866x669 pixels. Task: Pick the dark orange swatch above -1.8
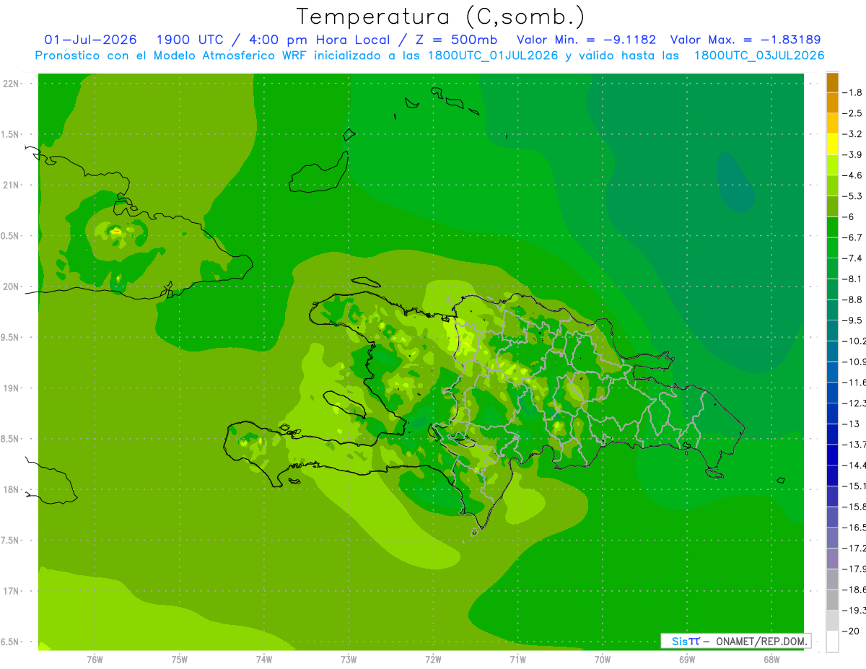click(832, 82)
